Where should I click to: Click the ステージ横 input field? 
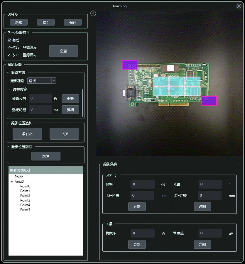[x=142, y=195]
